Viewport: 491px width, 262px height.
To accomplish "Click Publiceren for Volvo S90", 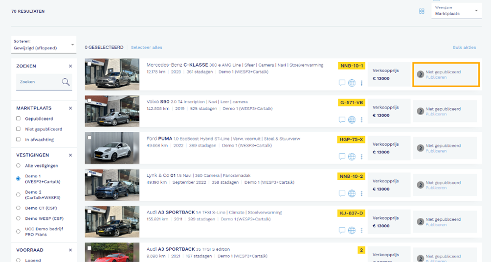I will tap(436, 115).
